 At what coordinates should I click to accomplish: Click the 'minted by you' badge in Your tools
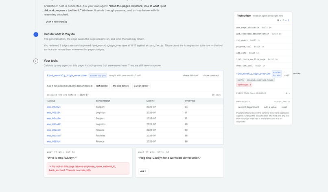click(98, 76)
